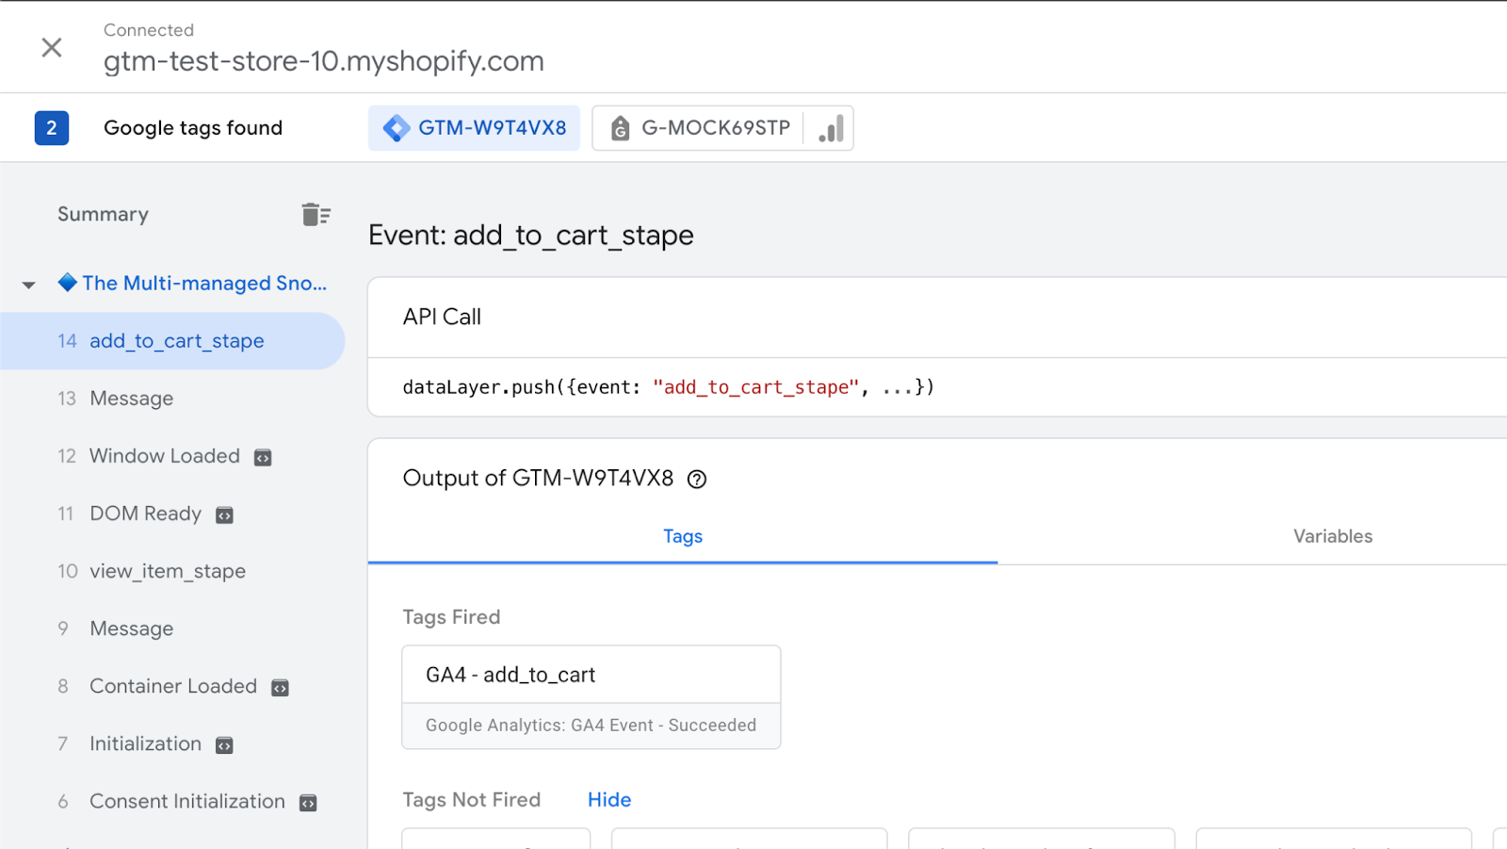Click the '2' Google tags found counter badge
Viewport: 1507px width, 849px height.
pyautogui.click(x=52, y=127)
